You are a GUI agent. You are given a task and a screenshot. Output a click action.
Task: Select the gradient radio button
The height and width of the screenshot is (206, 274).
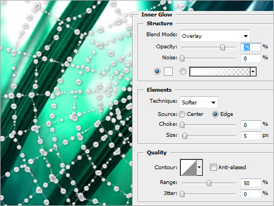coord(183,71)
